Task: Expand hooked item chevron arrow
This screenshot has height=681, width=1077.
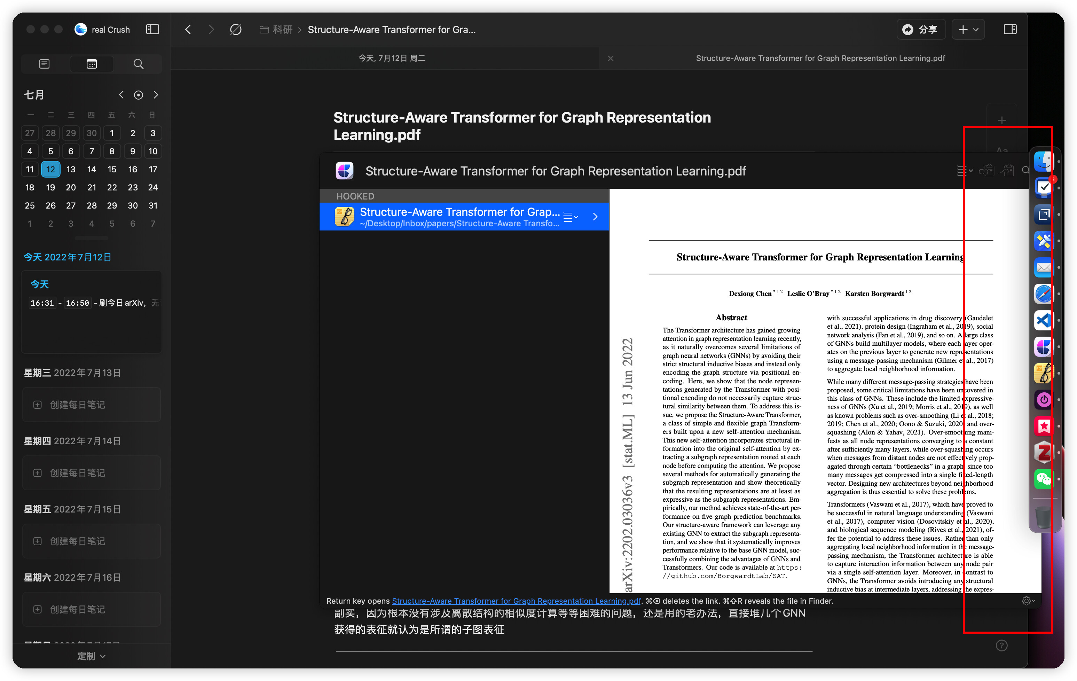Action: pyautogui.click(x=595, y=217)
